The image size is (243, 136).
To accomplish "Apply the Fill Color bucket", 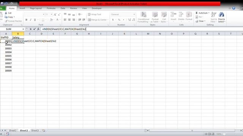I will pyautogui.click(x=51, y=20).
